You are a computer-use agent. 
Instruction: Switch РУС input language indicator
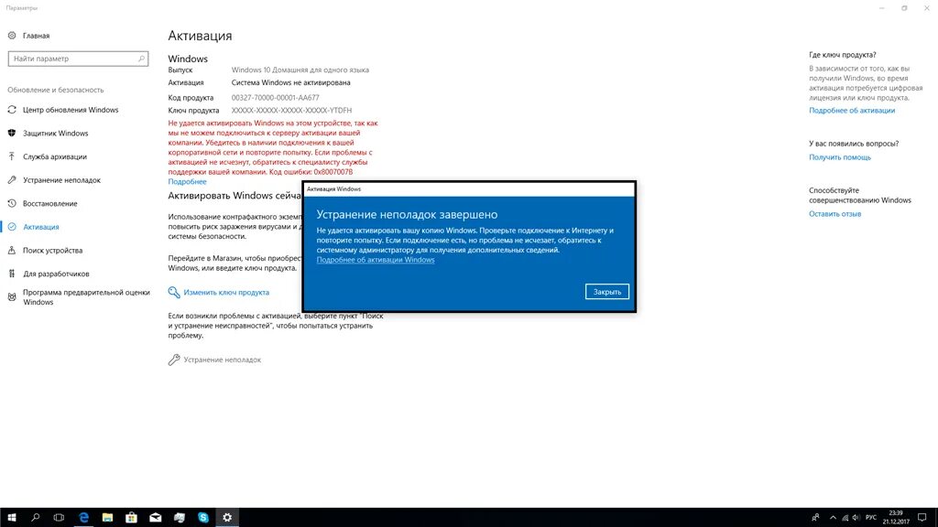[x=871, y=518]
